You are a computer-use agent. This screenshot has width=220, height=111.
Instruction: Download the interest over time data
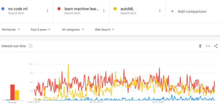(200, 46)
